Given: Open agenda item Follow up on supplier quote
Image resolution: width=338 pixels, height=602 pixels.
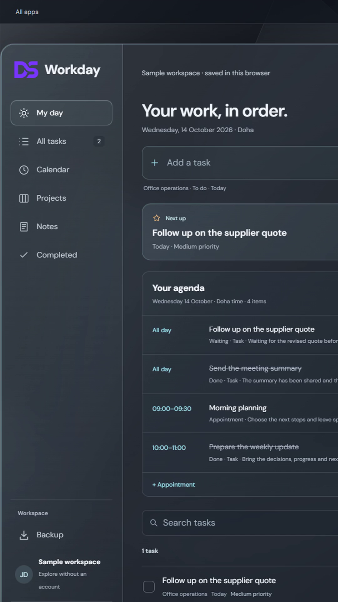Looking at the screenshot, I should 240,335.
